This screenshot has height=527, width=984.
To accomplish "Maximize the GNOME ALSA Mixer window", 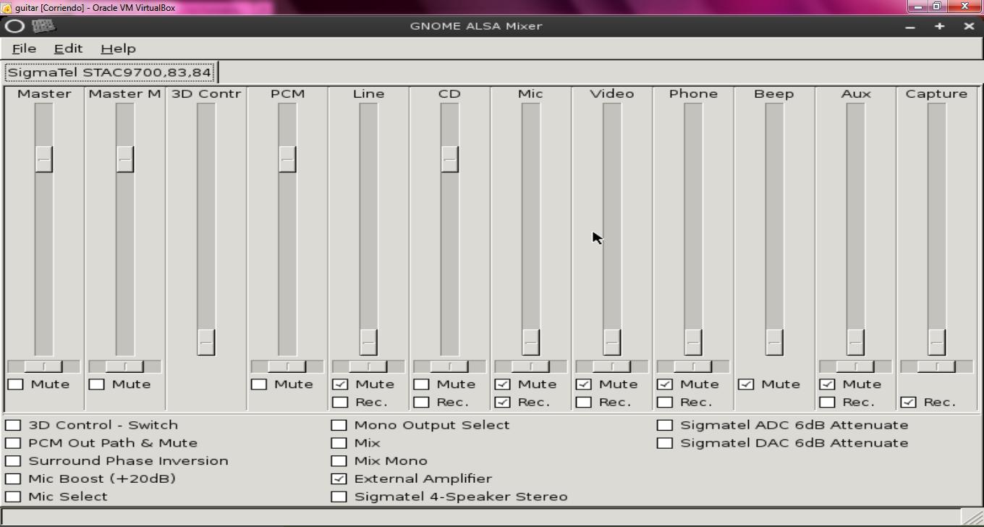I will [939, 26].
